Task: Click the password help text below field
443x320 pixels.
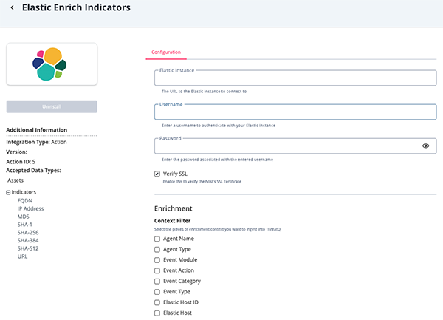Action: pos(217,160)
